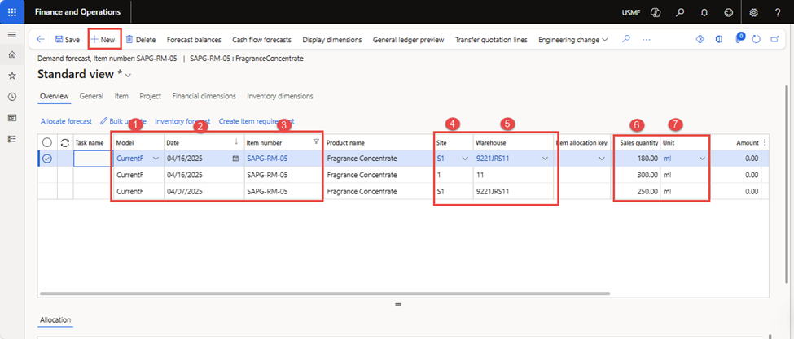Open feedback smiley icon

pos(729,12)
